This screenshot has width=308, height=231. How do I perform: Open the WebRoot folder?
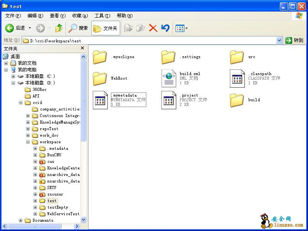click(x=100, y=78)
